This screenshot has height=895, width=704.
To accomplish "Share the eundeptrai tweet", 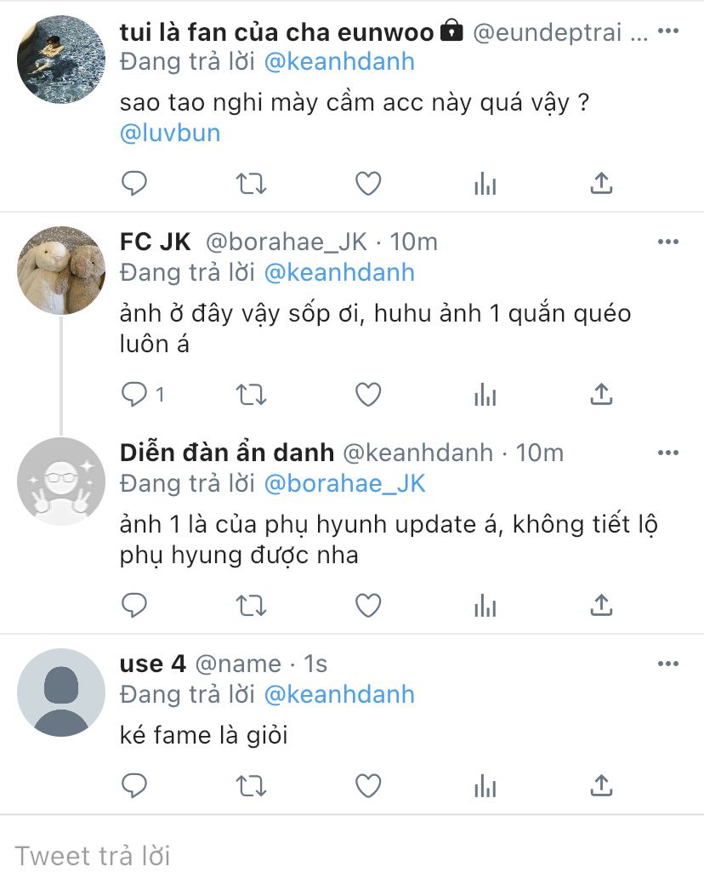I will (601, 184).
